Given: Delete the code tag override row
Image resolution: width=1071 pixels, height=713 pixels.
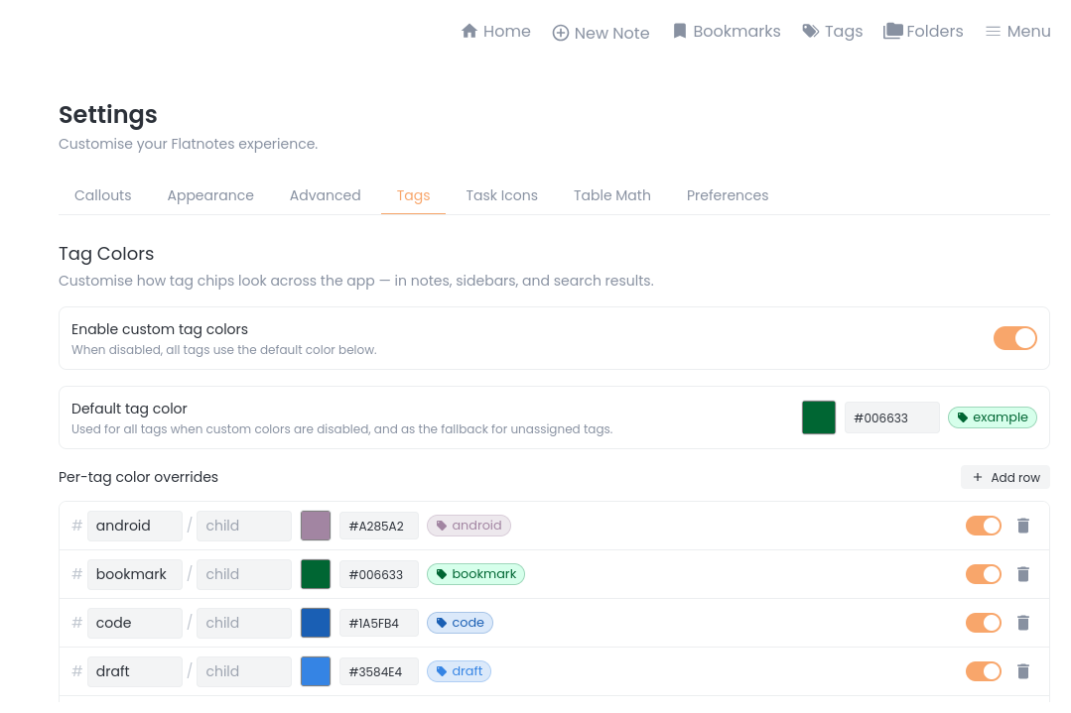Looking at the screenshot, I should click(1022, 622).
